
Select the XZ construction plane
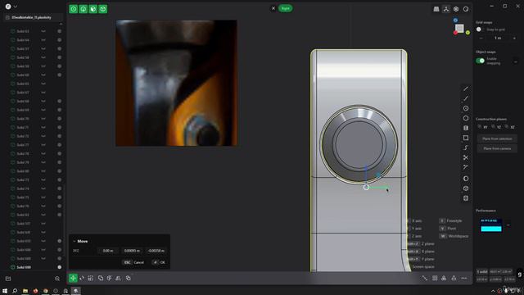pyautogui.click(x=510, y=127)
